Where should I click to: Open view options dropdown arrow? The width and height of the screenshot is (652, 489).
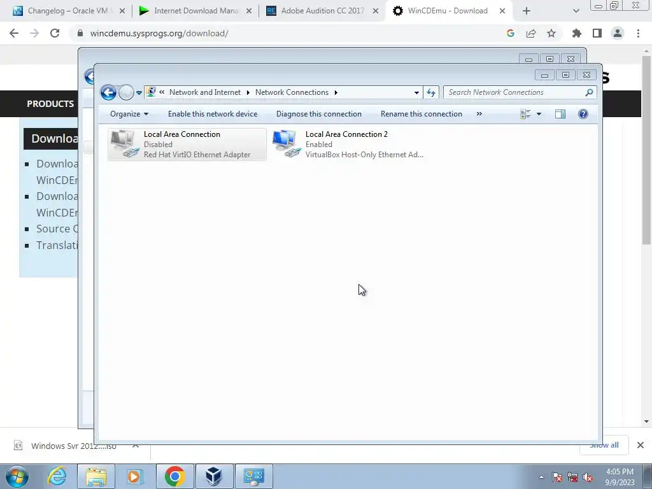539,114
